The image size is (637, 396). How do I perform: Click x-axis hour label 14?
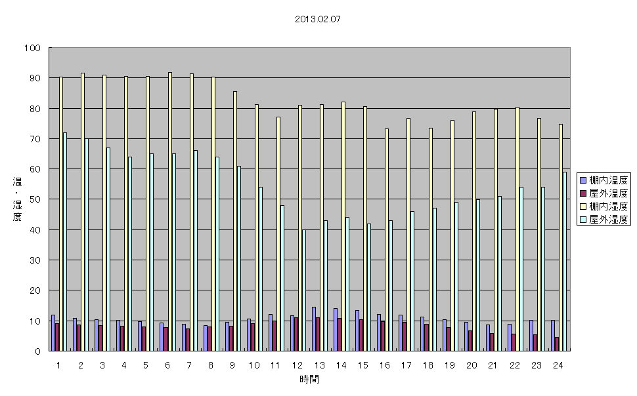tap(341, 365)
